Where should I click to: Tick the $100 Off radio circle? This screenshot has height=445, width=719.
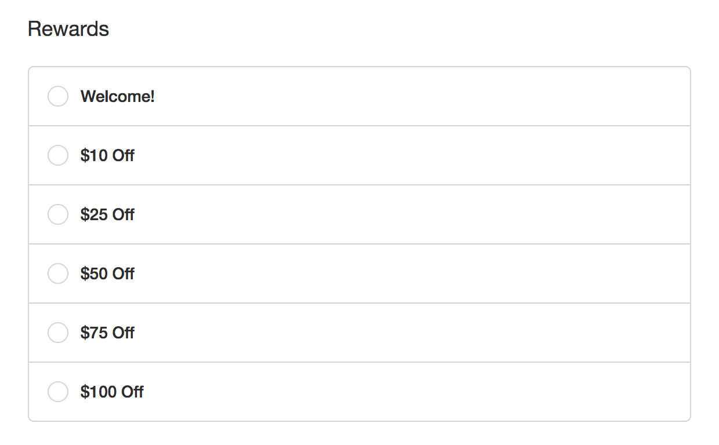click(x=58, y=392)
